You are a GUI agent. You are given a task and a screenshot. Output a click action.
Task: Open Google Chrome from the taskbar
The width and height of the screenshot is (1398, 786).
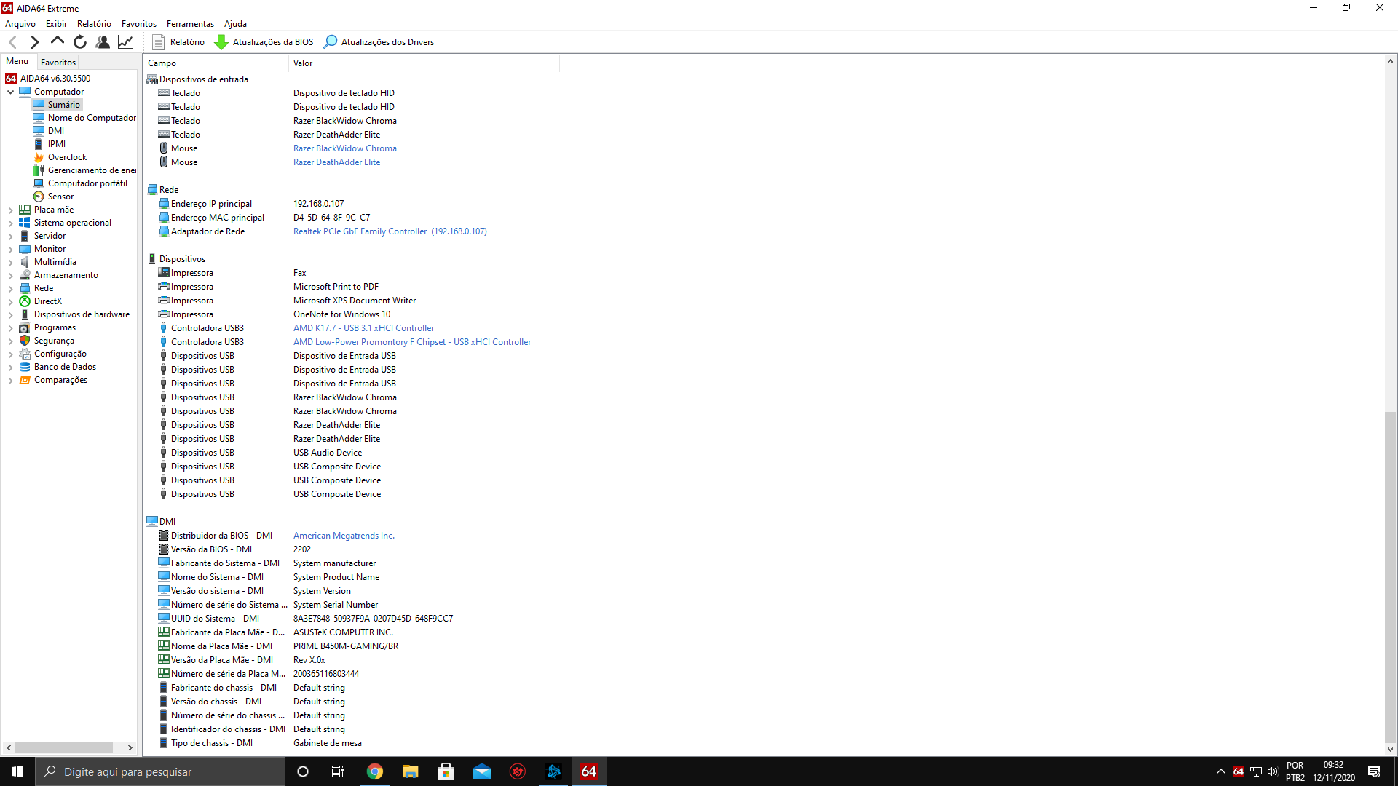pyautogui.click(x=374, y=771)
